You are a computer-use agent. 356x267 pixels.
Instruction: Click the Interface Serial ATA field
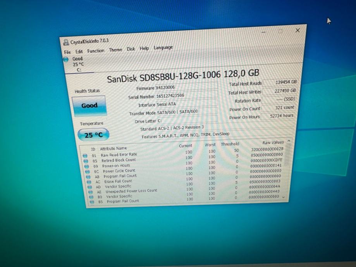point(186,103)
